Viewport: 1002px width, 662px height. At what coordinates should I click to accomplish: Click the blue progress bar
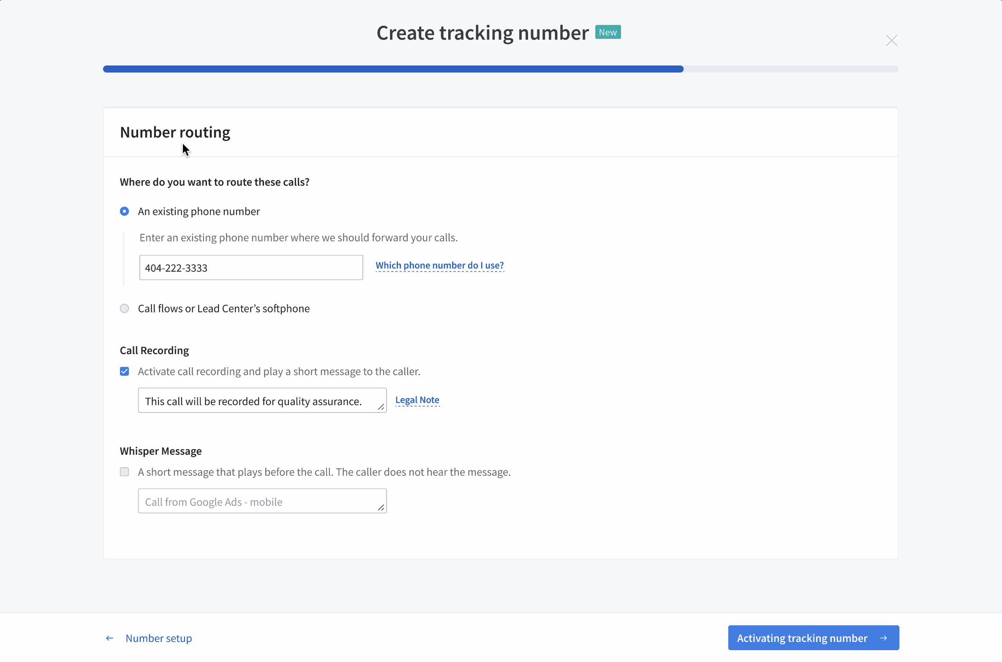(393, 69)
